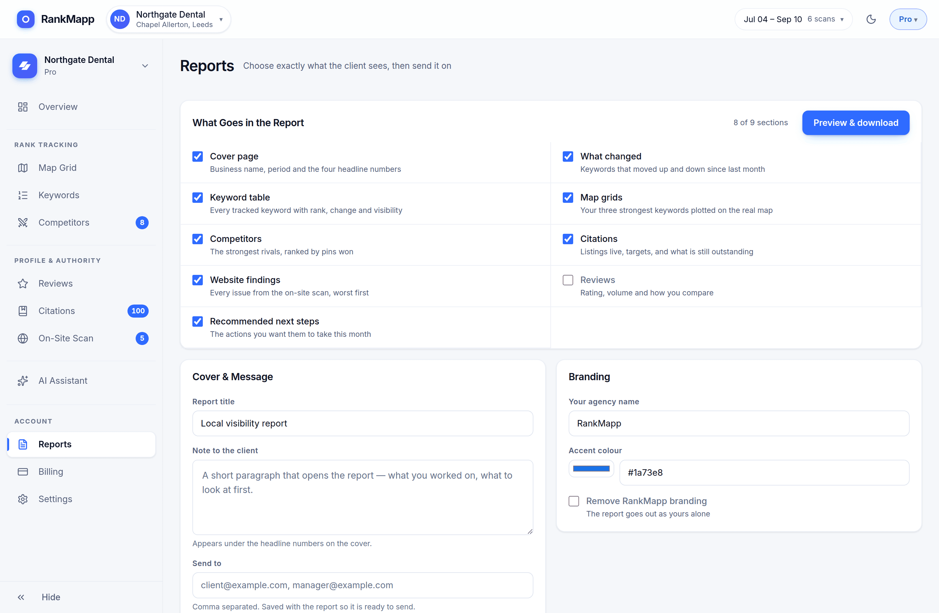The image size is (939, 613).
Task: Open the Keywords page
Action: point(81,195)
